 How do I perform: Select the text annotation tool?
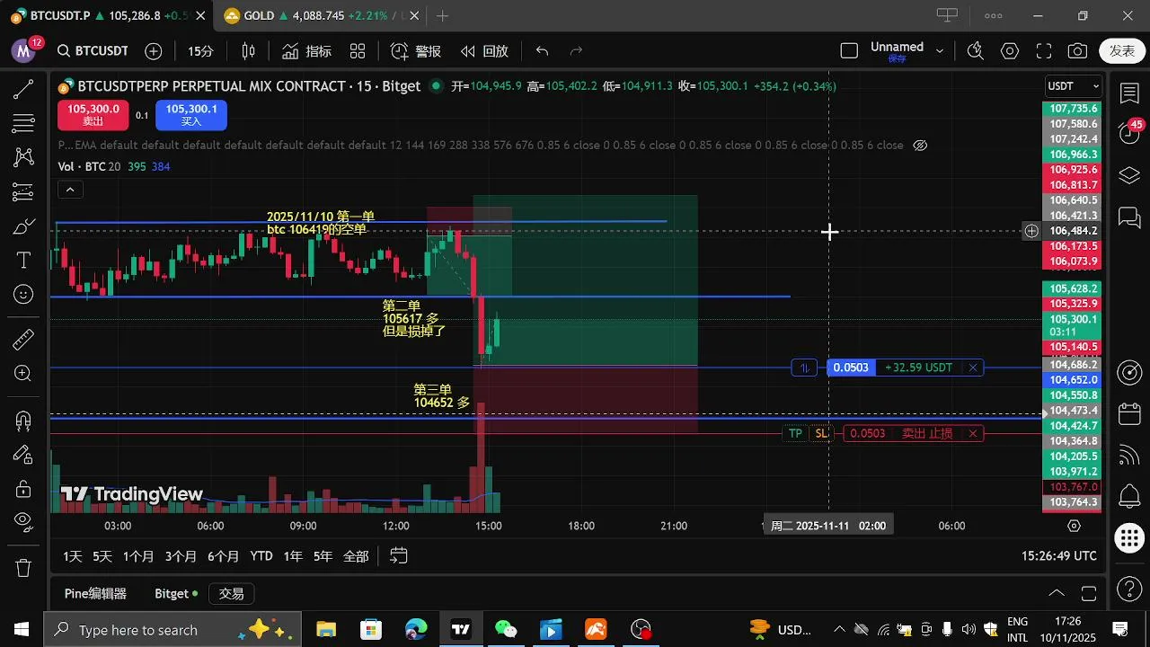[x=23, y=260]
